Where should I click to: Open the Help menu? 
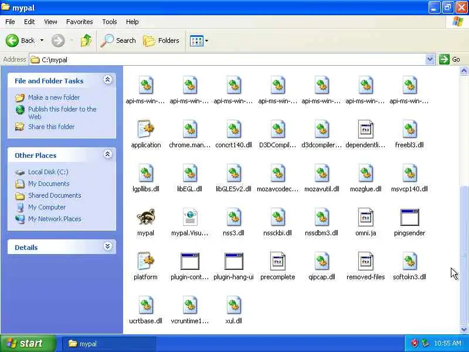(132, 22)
